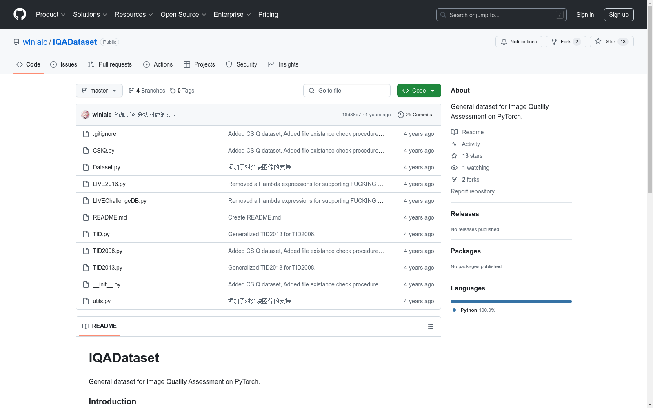
Task: Click 'Generalized TID2013 for TID2008.' in TID.py row
Action: [x=272, y=234]
